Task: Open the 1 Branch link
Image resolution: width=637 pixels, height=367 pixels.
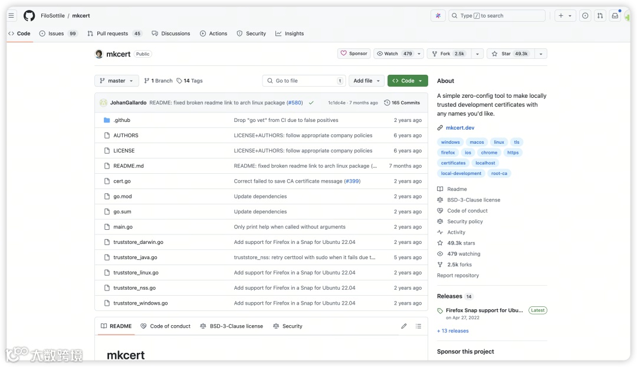Action: tap(159, 81)
